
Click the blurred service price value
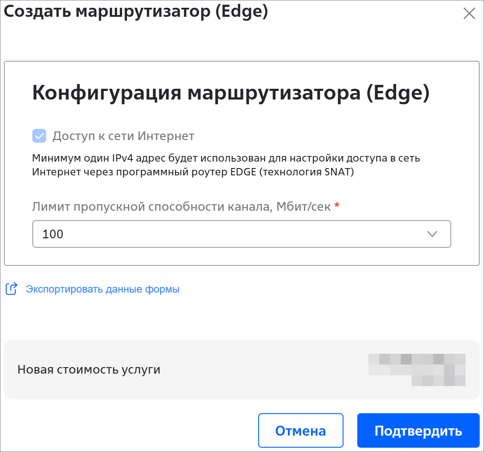pos(417,370)
